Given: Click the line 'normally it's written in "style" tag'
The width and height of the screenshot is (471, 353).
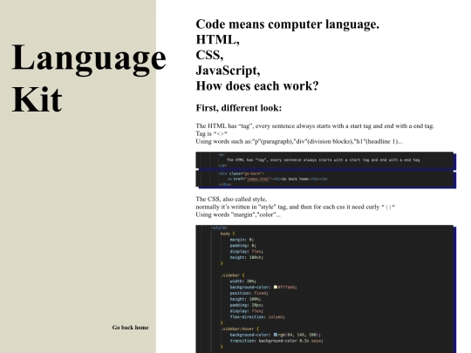Looking at the screenshot, I should (x=296, y=207).
